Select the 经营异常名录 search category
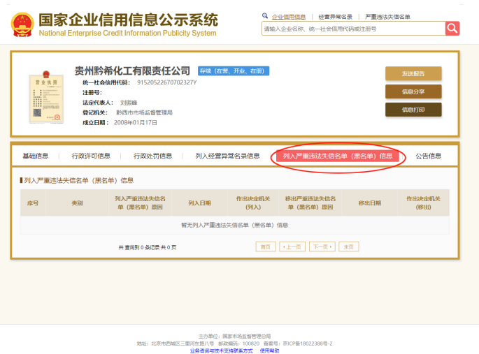The height and width of the screenshot is (354, 479). point(335,16)
